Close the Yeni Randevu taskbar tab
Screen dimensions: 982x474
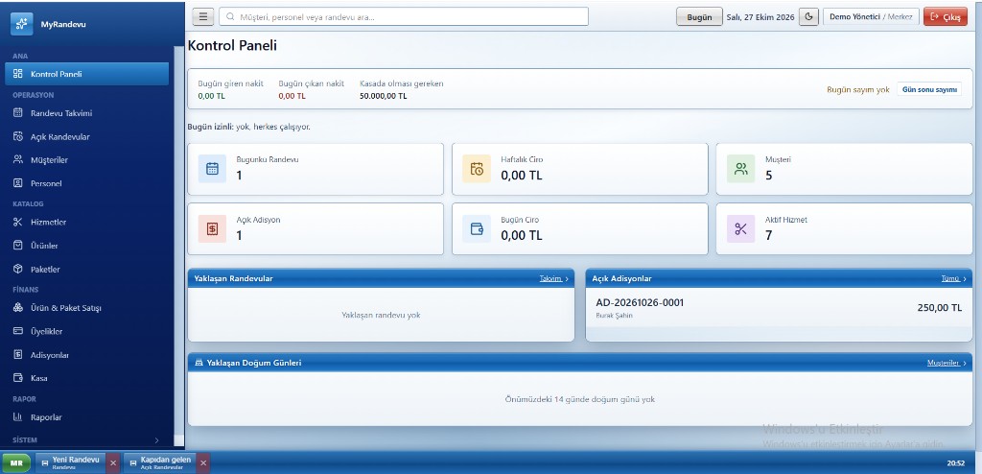pos(113,462)
